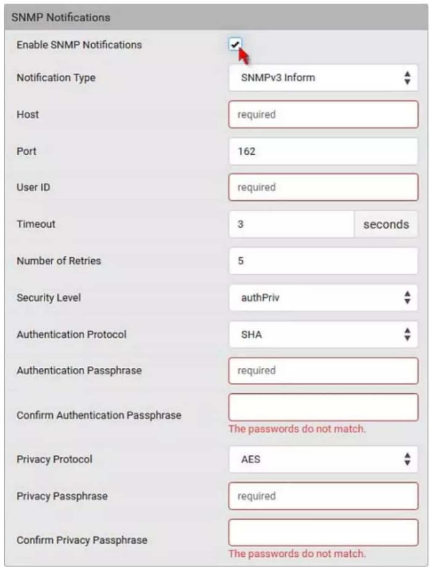Click the Timeout value field

click(x=292, y=224)
